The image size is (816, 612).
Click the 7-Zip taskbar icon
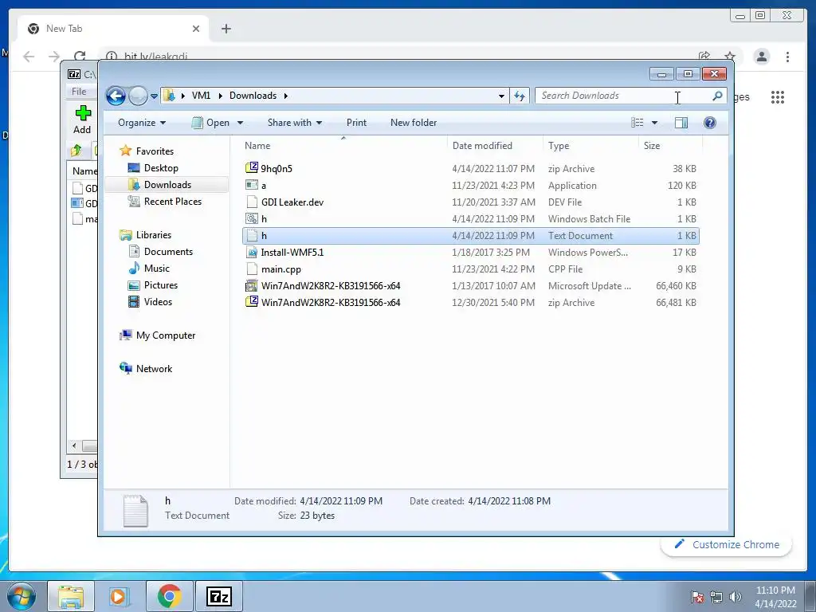[x=218, y=596]
